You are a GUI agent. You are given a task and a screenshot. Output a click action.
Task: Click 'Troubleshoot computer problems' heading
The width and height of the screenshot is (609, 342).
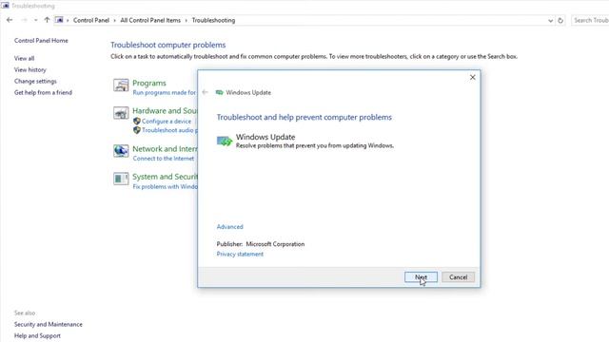coord(167,45)
